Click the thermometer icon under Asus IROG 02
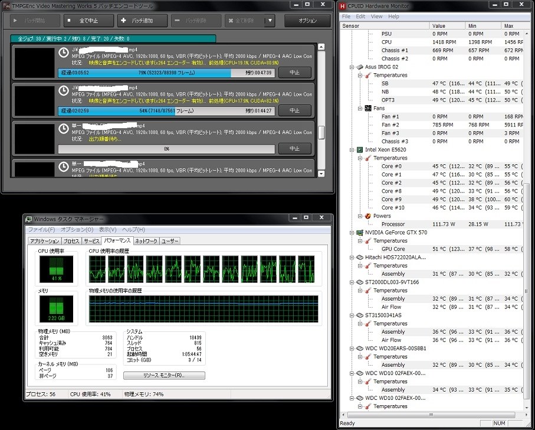Screen dimensions: 535x430 tap(368, 75)
